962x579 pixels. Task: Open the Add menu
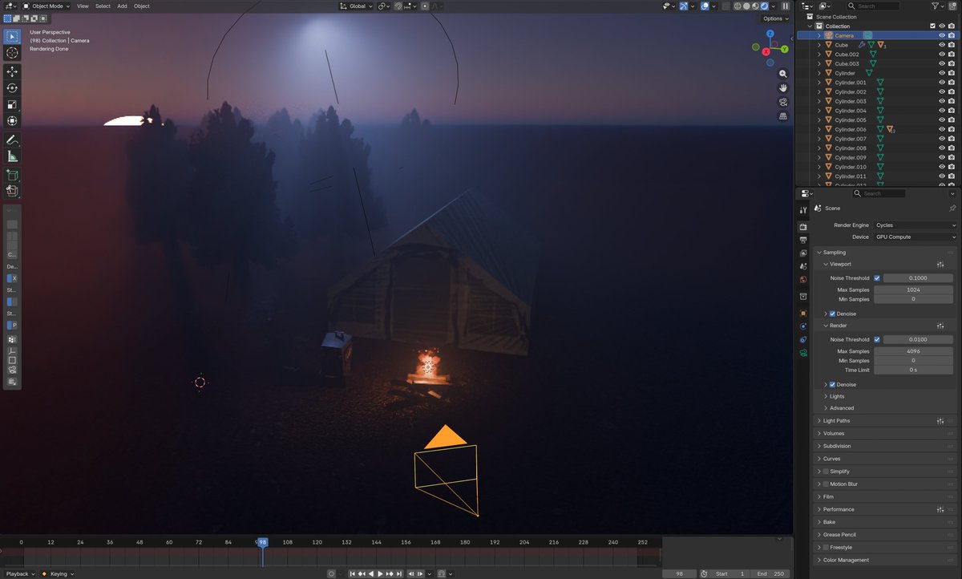click(122, 6)
